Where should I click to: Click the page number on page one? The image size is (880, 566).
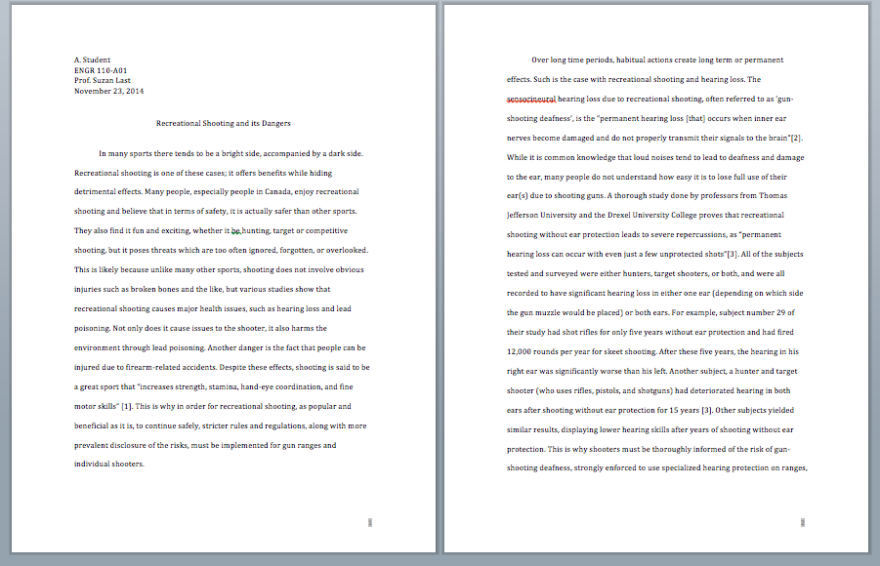pos(370,524)
